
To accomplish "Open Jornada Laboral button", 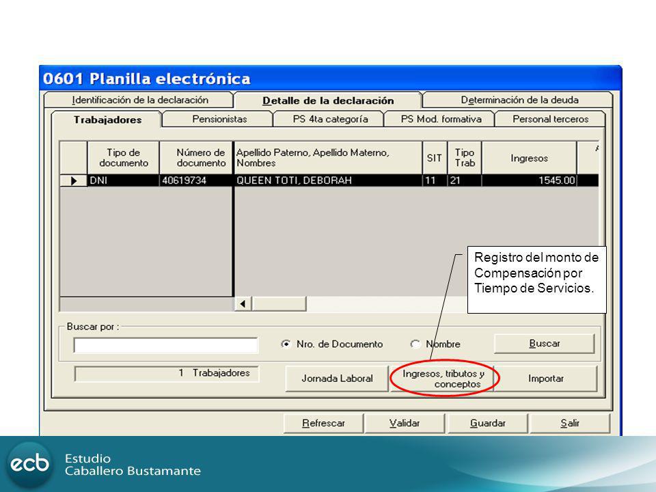I will [x=337, y=379].
